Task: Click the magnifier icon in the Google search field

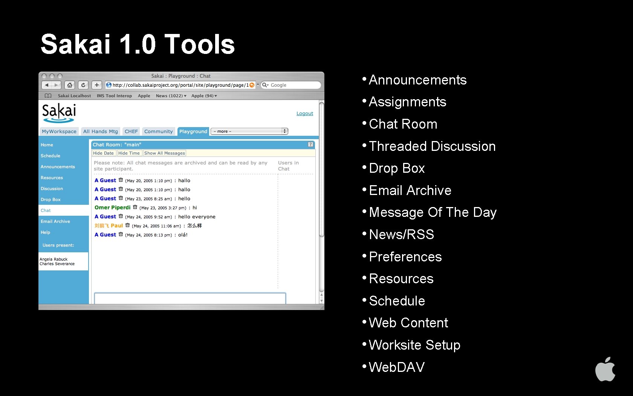Action: (265, 85)
